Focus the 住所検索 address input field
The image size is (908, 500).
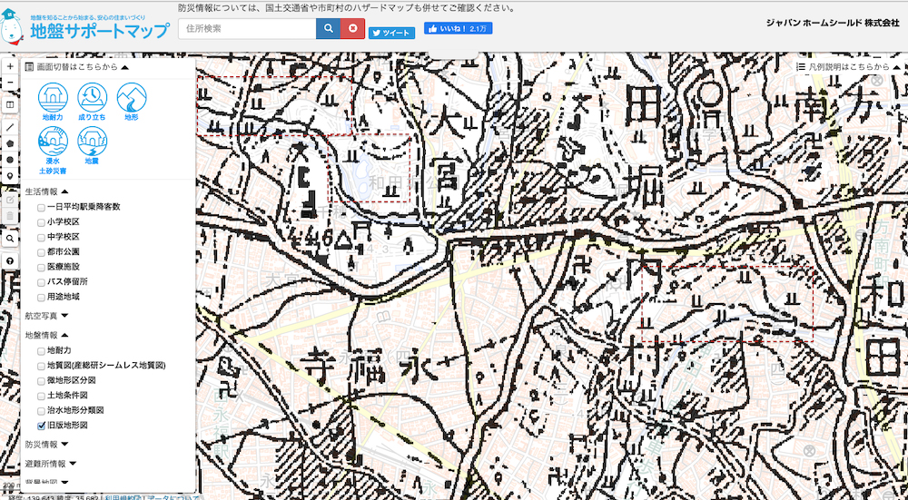click(x=247, y=28)
